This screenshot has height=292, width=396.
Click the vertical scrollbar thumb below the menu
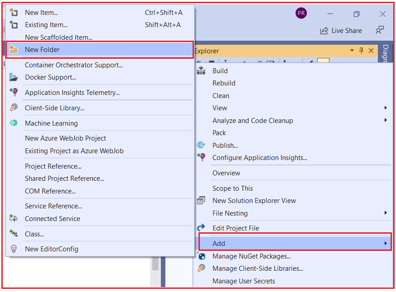click(x=155, y=264)
